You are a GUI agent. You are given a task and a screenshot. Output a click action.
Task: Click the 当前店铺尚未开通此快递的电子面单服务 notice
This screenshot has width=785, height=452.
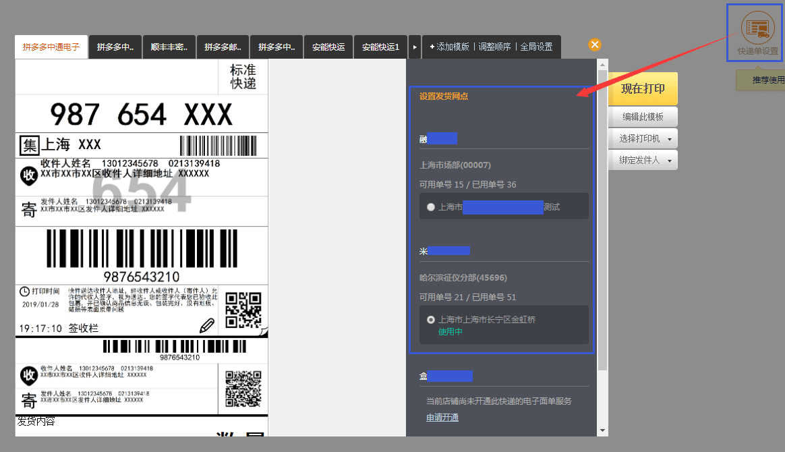[498, 401]
